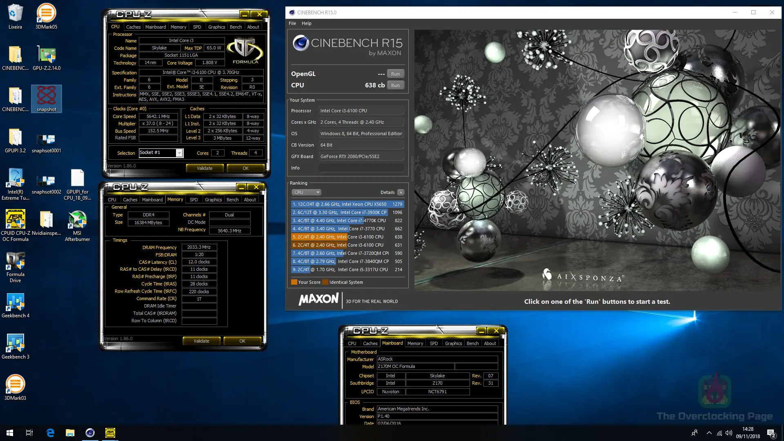Open Nvidiainspector desktop folder icon
The image size is (784, 441).
tap(46, 223)
